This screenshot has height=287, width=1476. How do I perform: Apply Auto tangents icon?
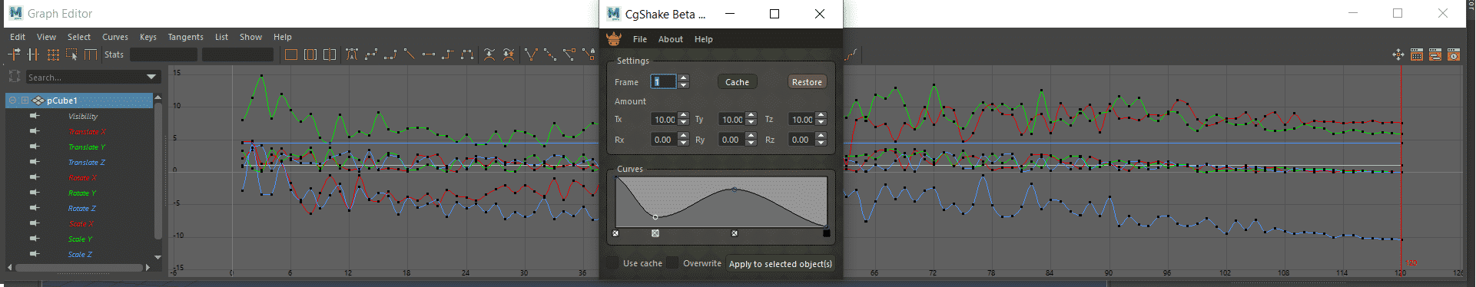(x=352, y=54)
